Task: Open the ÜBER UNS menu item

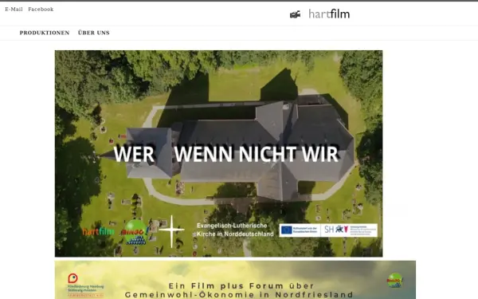Action: 93,33
